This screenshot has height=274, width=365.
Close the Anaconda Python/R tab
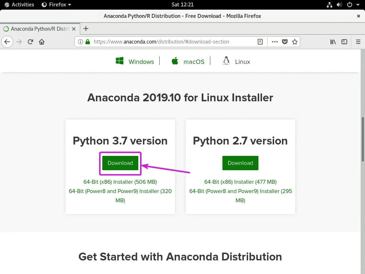[x=74, y=29]
